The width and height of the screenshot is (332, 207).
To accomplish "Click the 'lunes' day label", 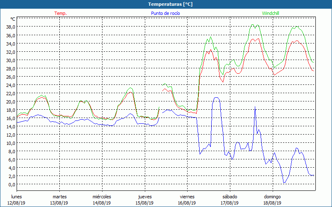I will pos(17,197).
